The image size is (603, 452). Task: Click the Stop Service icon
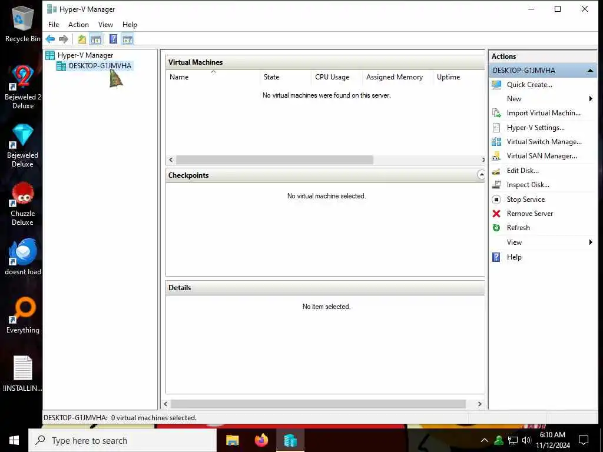tap(496, 200)
